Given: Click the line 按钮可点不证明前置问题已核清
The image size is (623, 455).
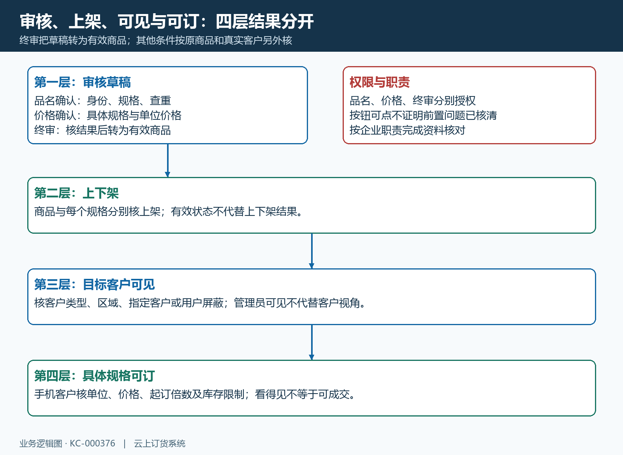Looking at the screenshot, I should click(423, 115).
